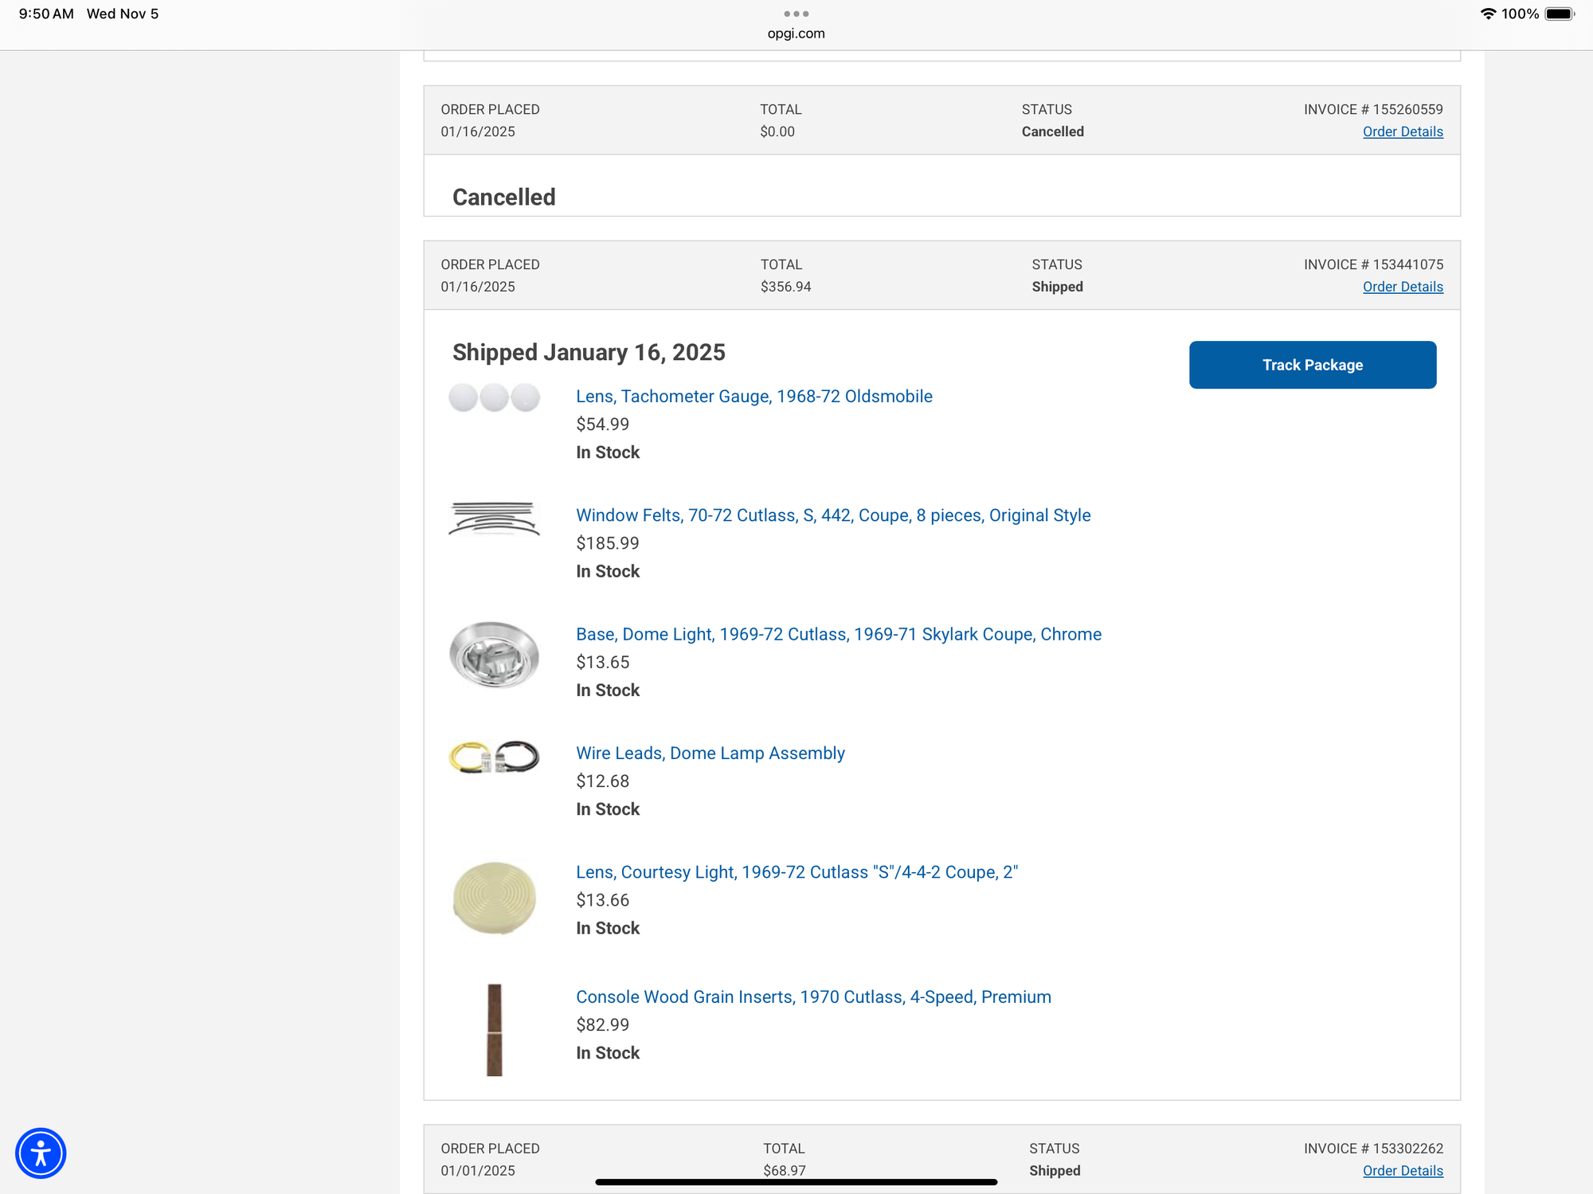This screenshot has width=1593, height=1194.
Task: Open the chrome Dome Light base image
Action: pos(494,655)
